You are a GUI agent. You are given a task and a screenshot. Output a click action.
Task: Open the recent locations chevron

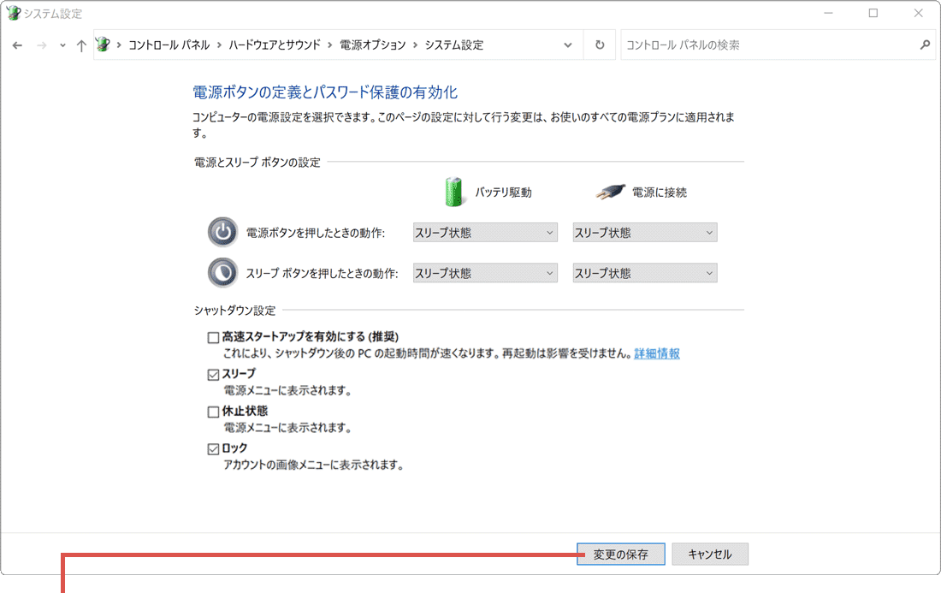[62, 45]
